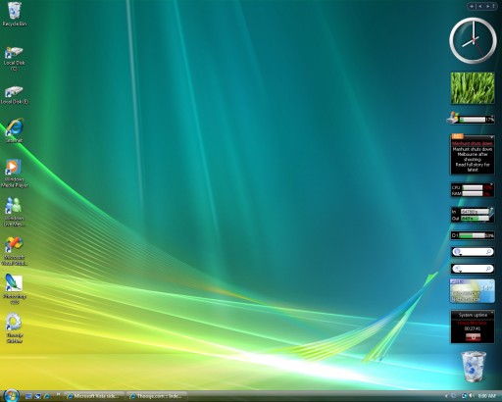
Task: Launch Internet Explorer from Quick Launch
Action: [47, 396]
